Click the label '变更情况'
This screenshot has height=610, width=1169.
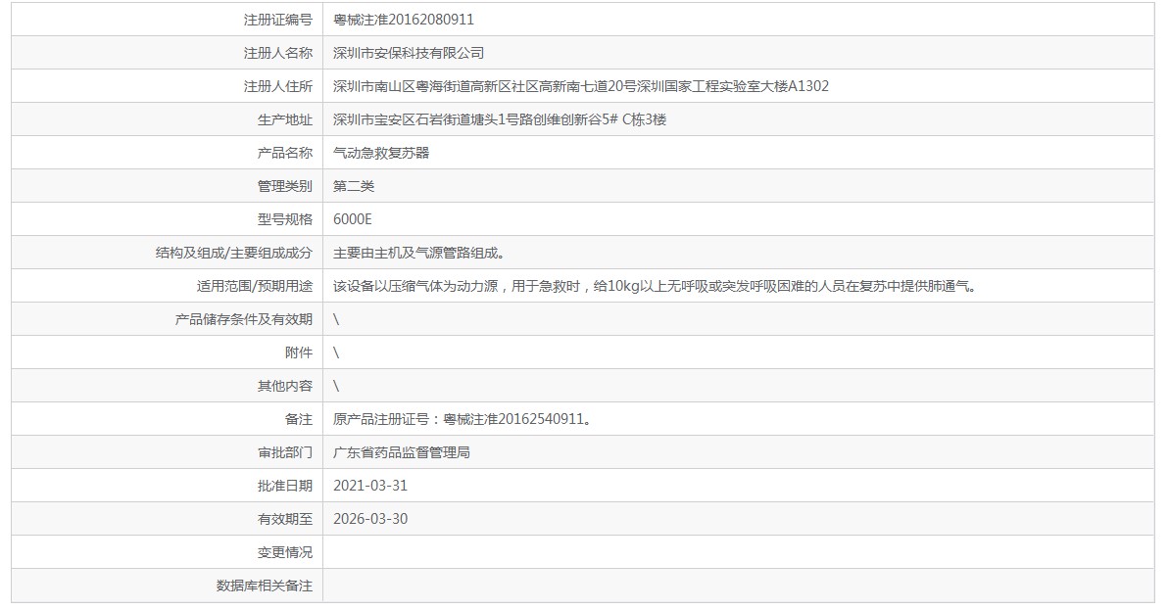[285, 552]
